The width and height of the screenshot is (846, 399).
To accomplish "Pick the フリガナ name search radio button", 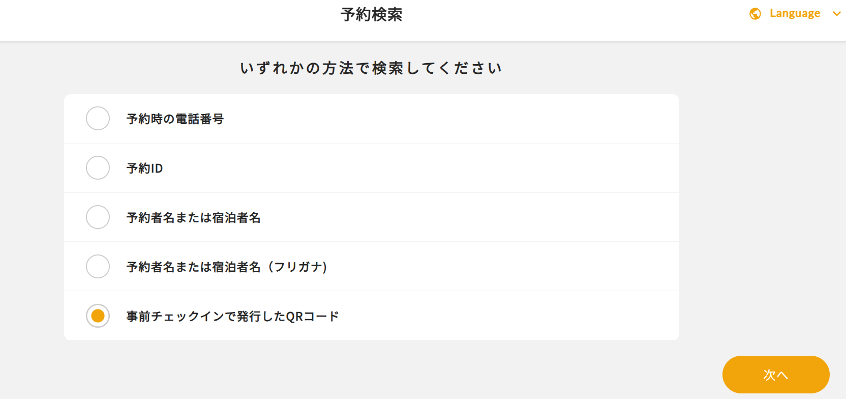I will click(x=98, y=267).
